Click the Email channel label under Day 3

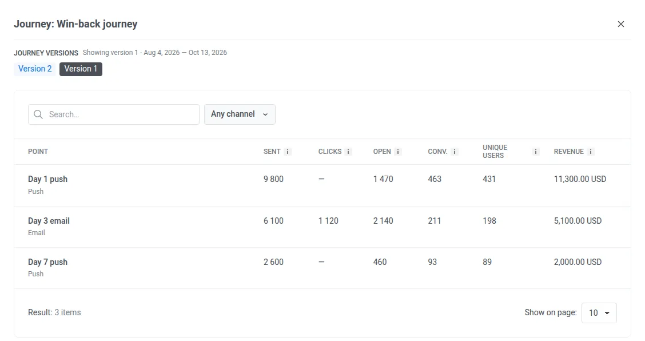click(36, 233)
